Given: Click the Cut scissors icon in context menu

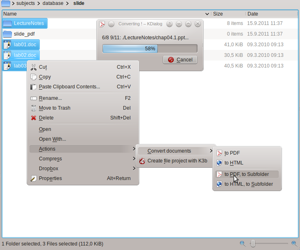Looking at the screenshot, I should tap(34, 67).
